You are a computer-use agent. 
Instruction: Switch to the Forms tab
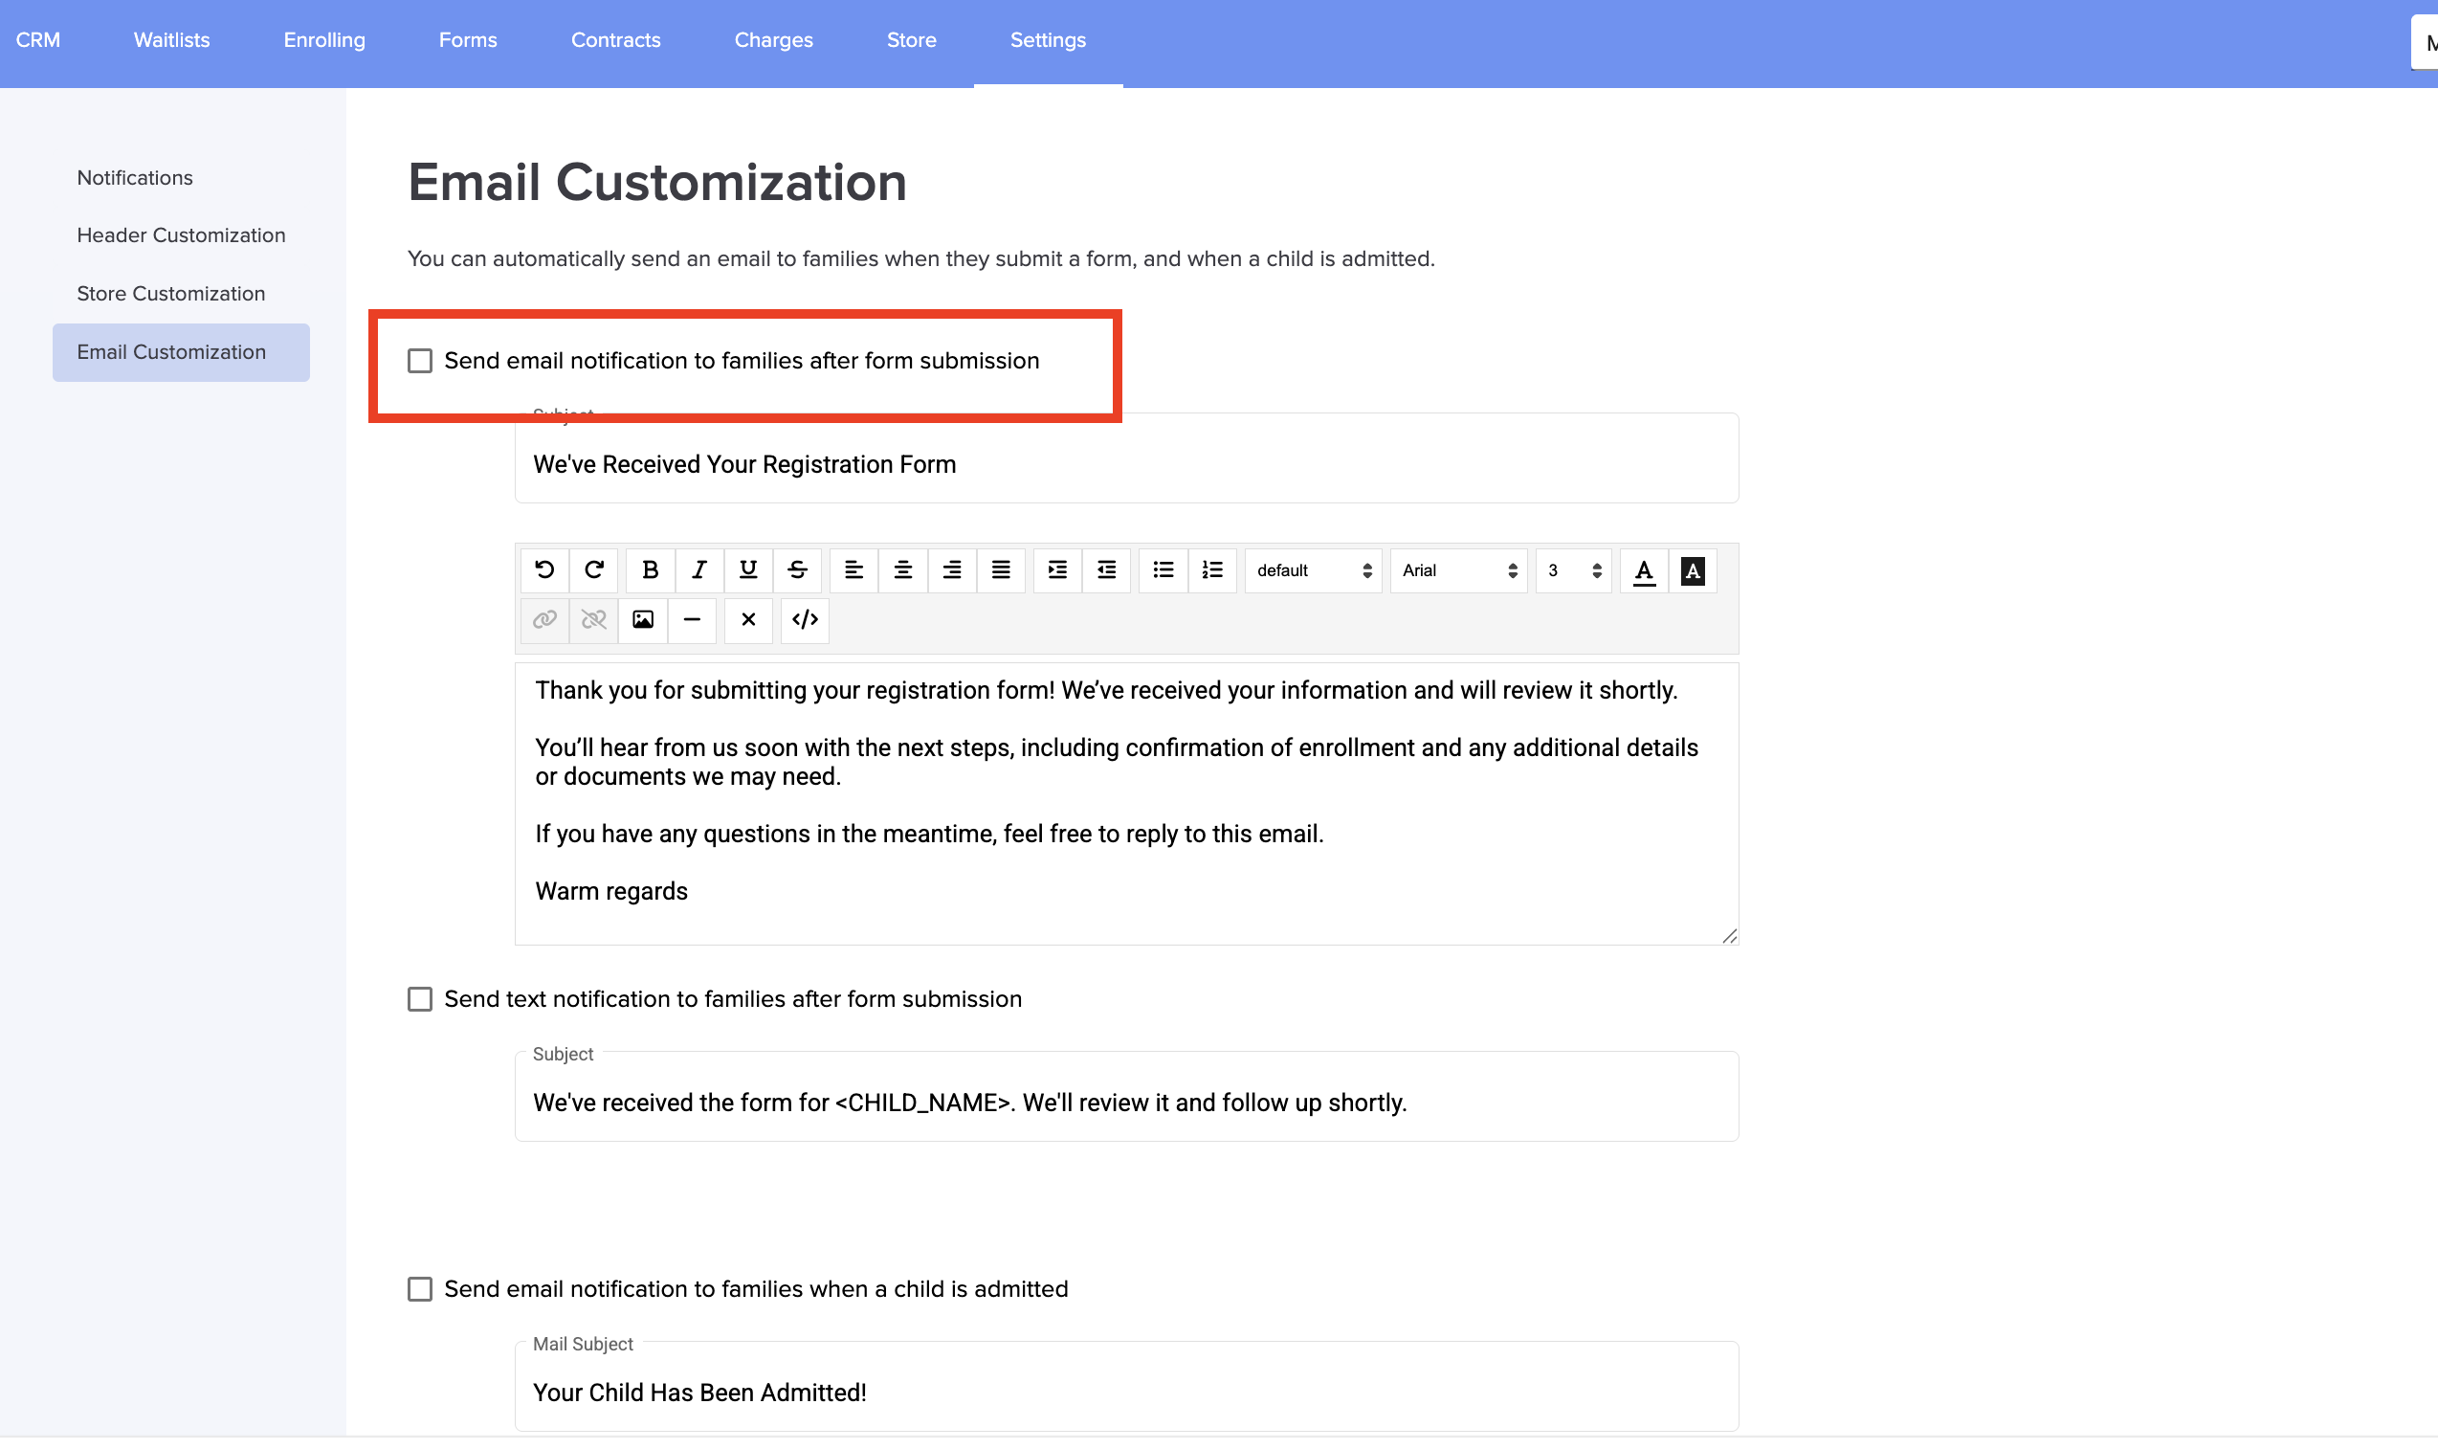point(468,40)
